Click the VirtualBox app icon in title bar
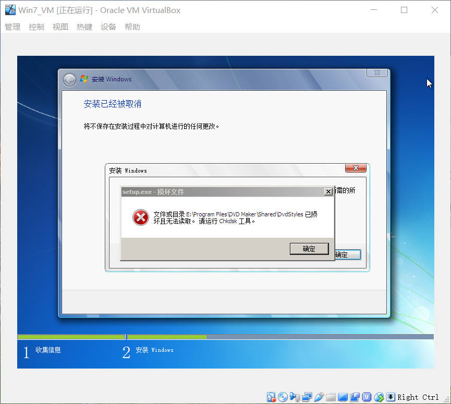This screenshot has height=404, width=451. (10, 10)
